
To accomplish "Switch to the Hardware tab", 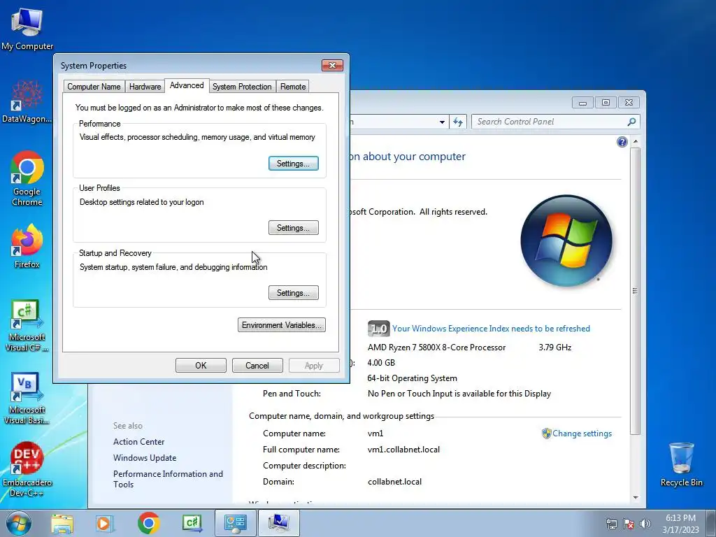I will (145, 87).
